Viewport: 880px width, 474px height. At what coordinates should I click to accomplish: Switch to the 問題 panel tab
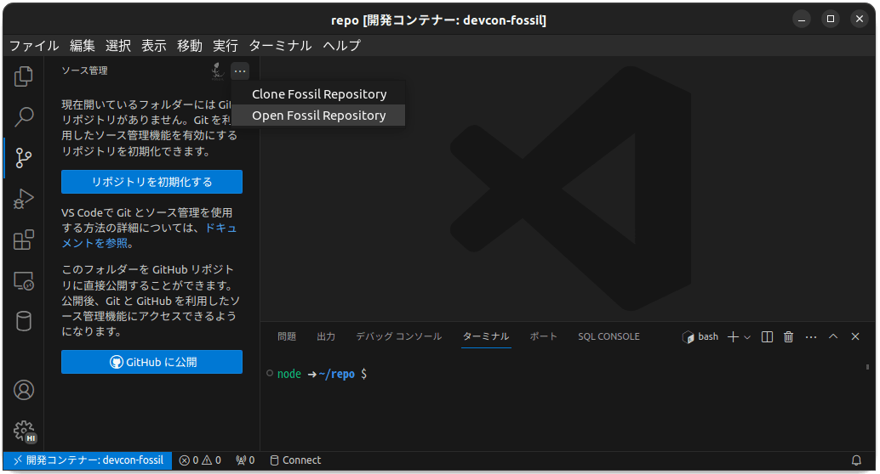[287, 336]
